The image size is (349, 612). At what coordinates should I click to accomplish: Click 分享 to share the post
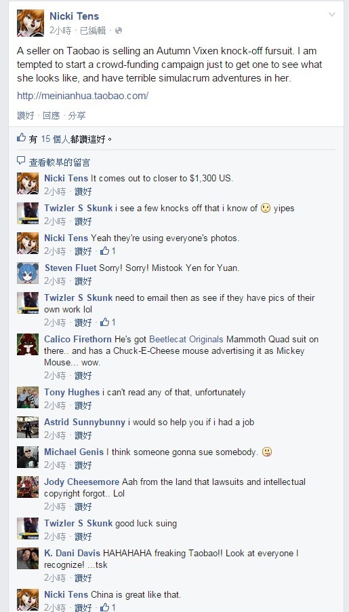[x=77, y=115]
